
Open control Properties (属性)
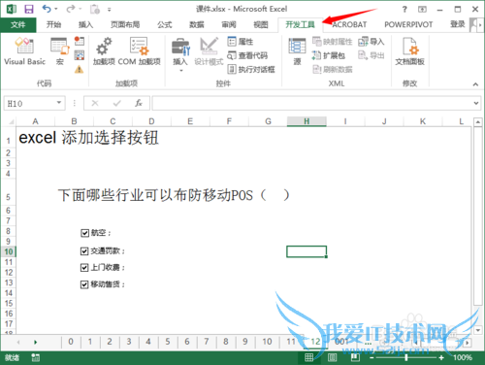[x=241, y=42]
